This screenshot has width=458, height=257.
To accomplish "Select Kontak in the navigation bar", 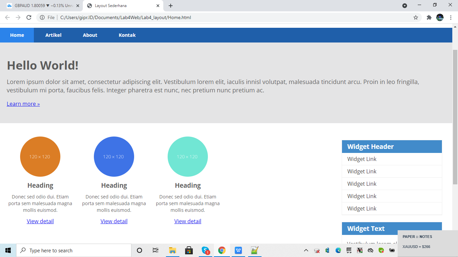I will pyautogui.click(x=127, y=35).
